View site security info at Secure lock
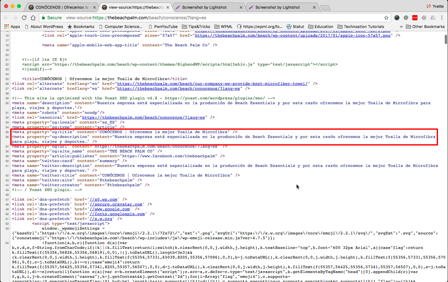Viewport: 448px width, 282px height. pyautogui.click(x=51, y=18)
